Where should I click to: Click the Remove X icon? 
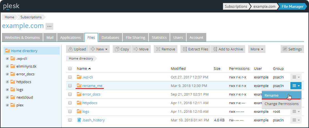click(x=158, y=49)
